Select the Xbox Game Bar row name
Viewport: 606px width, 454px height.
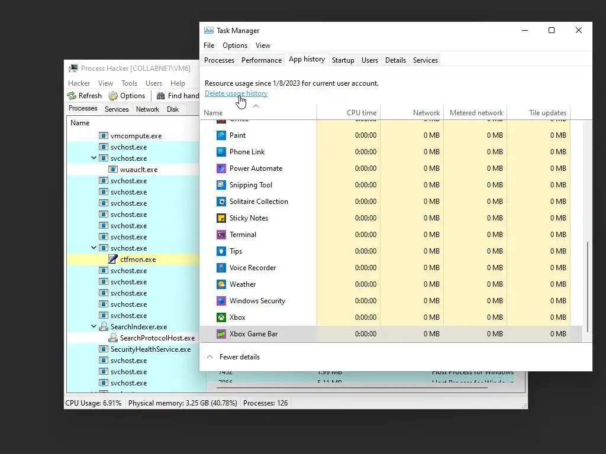[x=253, y=334]
